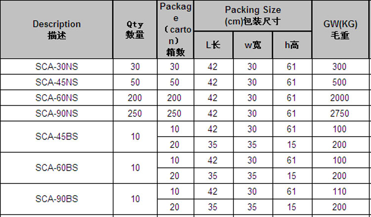Select the Qty column header cell
The height and width of the screenshot is (217, 371).
[135, 30]
